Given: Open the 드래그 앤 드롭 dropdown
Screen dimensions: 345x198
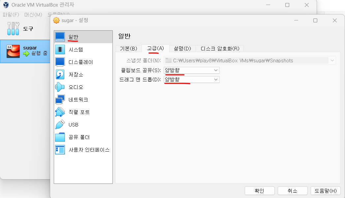Looking at the screenshot, I should click(191, 79).
